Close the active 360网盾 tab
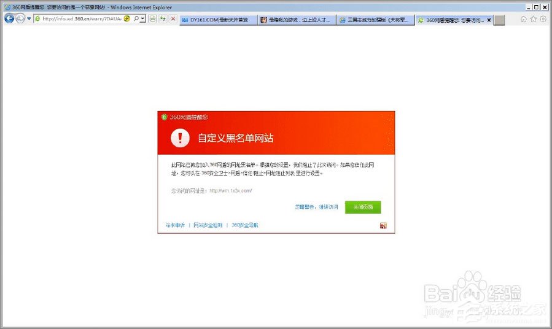 tap(489, 20)
